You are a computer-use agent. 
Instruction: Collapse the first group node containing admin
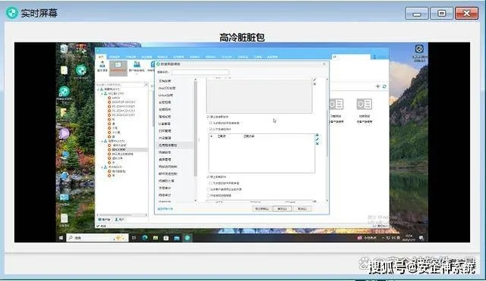(x=103, y=93)
